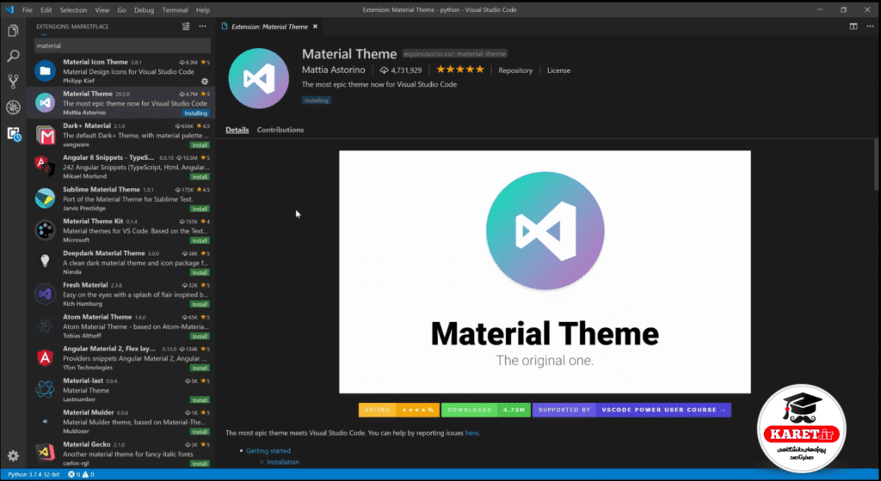The width and height of the screenshot is (881, 481).
Task: Click Dark+ Material extension icon
Action: tap(45, 135)
